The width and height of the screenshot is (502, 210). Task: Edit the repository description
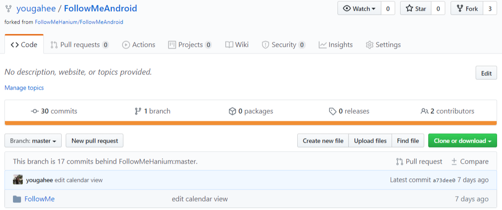486,73
